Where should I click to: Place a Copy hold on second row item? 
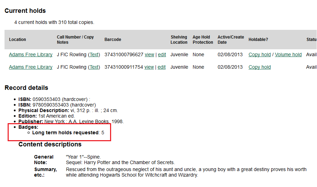(260, 67)
